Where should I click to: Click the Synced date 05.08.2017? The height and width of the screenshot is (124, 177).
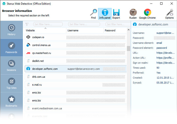(165, 83)
